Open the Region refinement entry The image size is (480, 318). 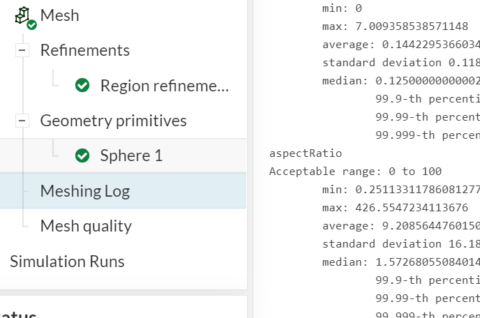(164, 86)
